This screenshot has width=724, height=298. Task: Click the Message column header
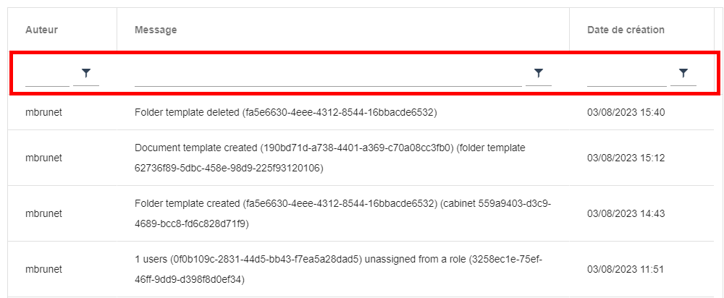[x=156, y=30]
